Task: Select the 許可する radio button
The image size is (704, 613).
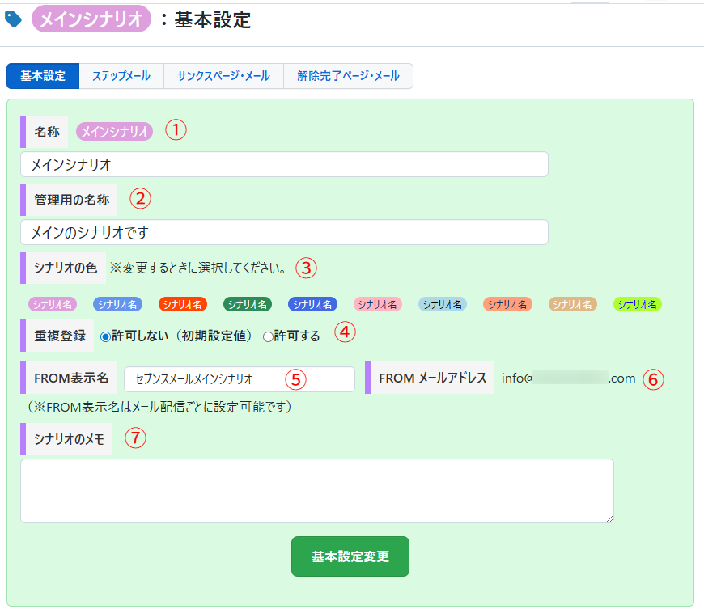Action: (x=268, y=336)
